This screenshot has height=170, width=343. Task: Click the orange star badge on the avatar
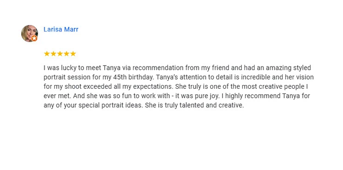click(34, 38)
